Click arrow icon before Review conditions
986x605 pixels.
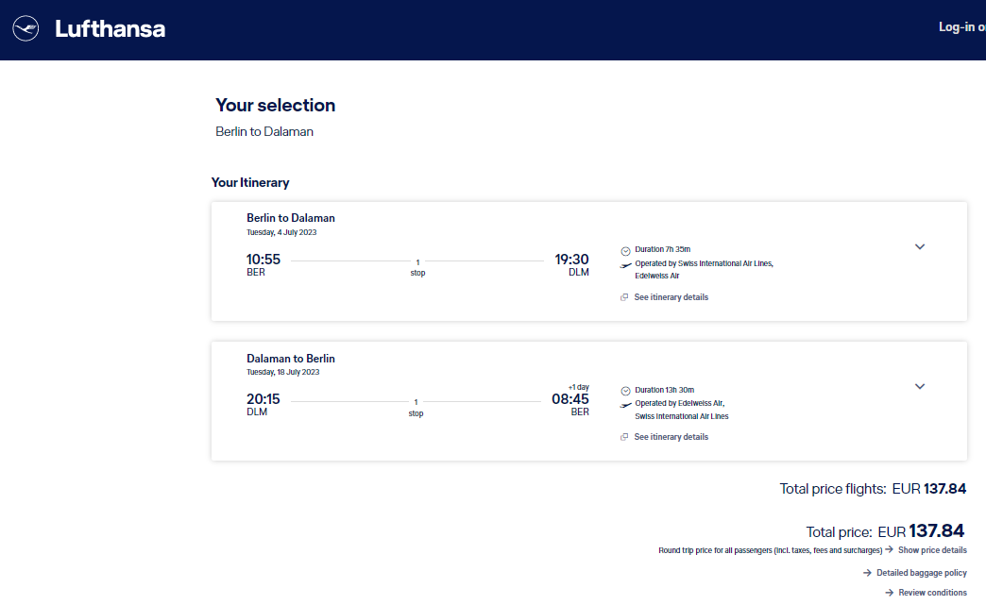tap(889, 593)
